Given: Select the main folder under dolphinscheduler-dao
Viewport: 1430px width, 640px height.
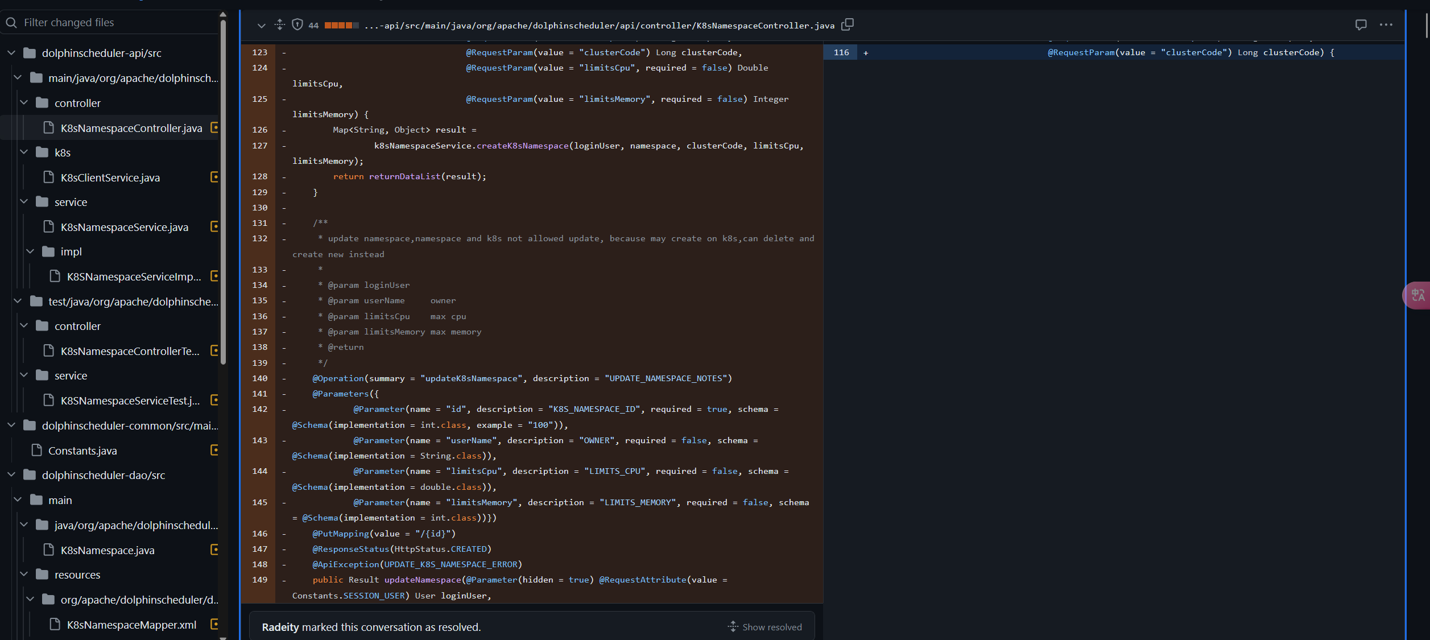Looking at the screenshot, I should click(60, 500).
